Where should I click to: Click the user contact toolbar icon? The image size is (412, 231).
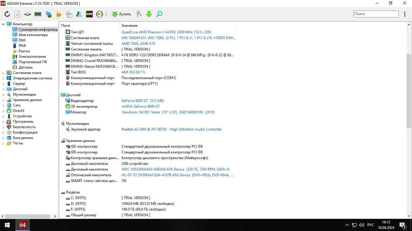pyautogui.click(x=79, y=14)
